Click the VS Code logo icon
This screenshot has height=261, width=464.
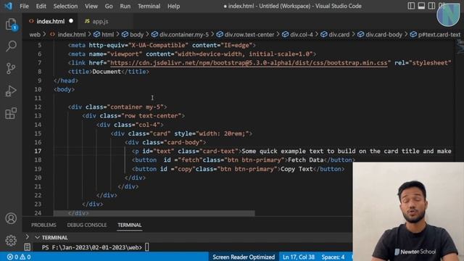point(8,6)
